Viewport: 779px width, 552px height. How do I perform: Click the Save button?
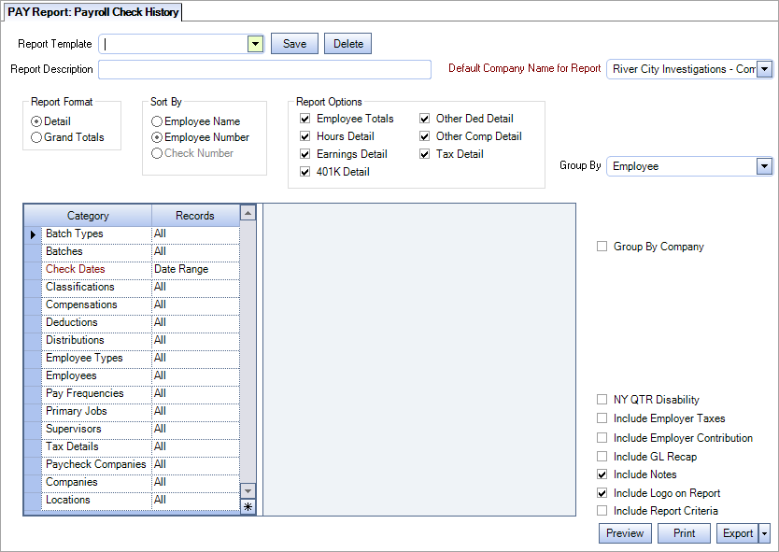coord(294,43)
